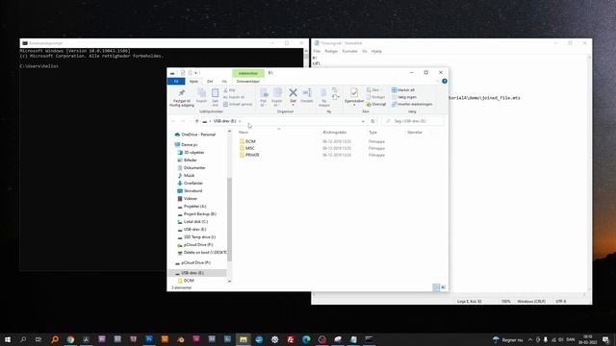The image size is (616, 346).
Task: Click navigation pane scrollbar thumb
Action: pyautogui.click(x=229, y=219)
